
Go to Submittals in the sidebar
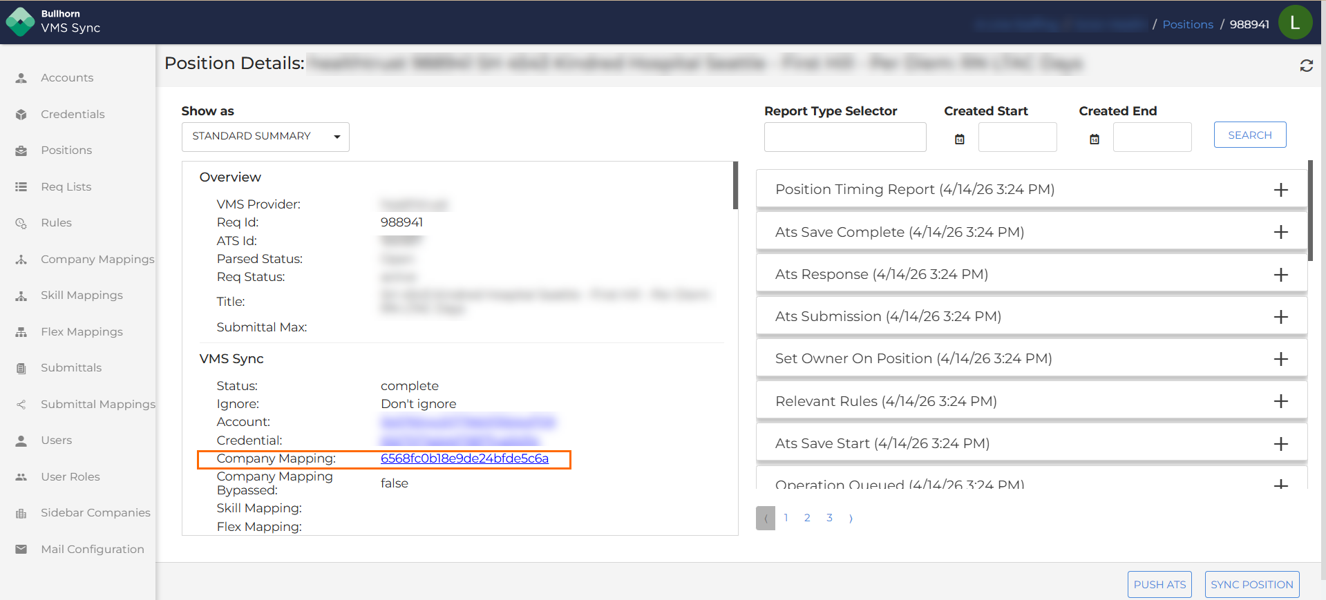point(71,368)
